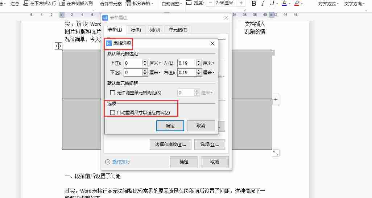Click insert column to right icon
The image size is (372, 198).
[x=77, y=4]
